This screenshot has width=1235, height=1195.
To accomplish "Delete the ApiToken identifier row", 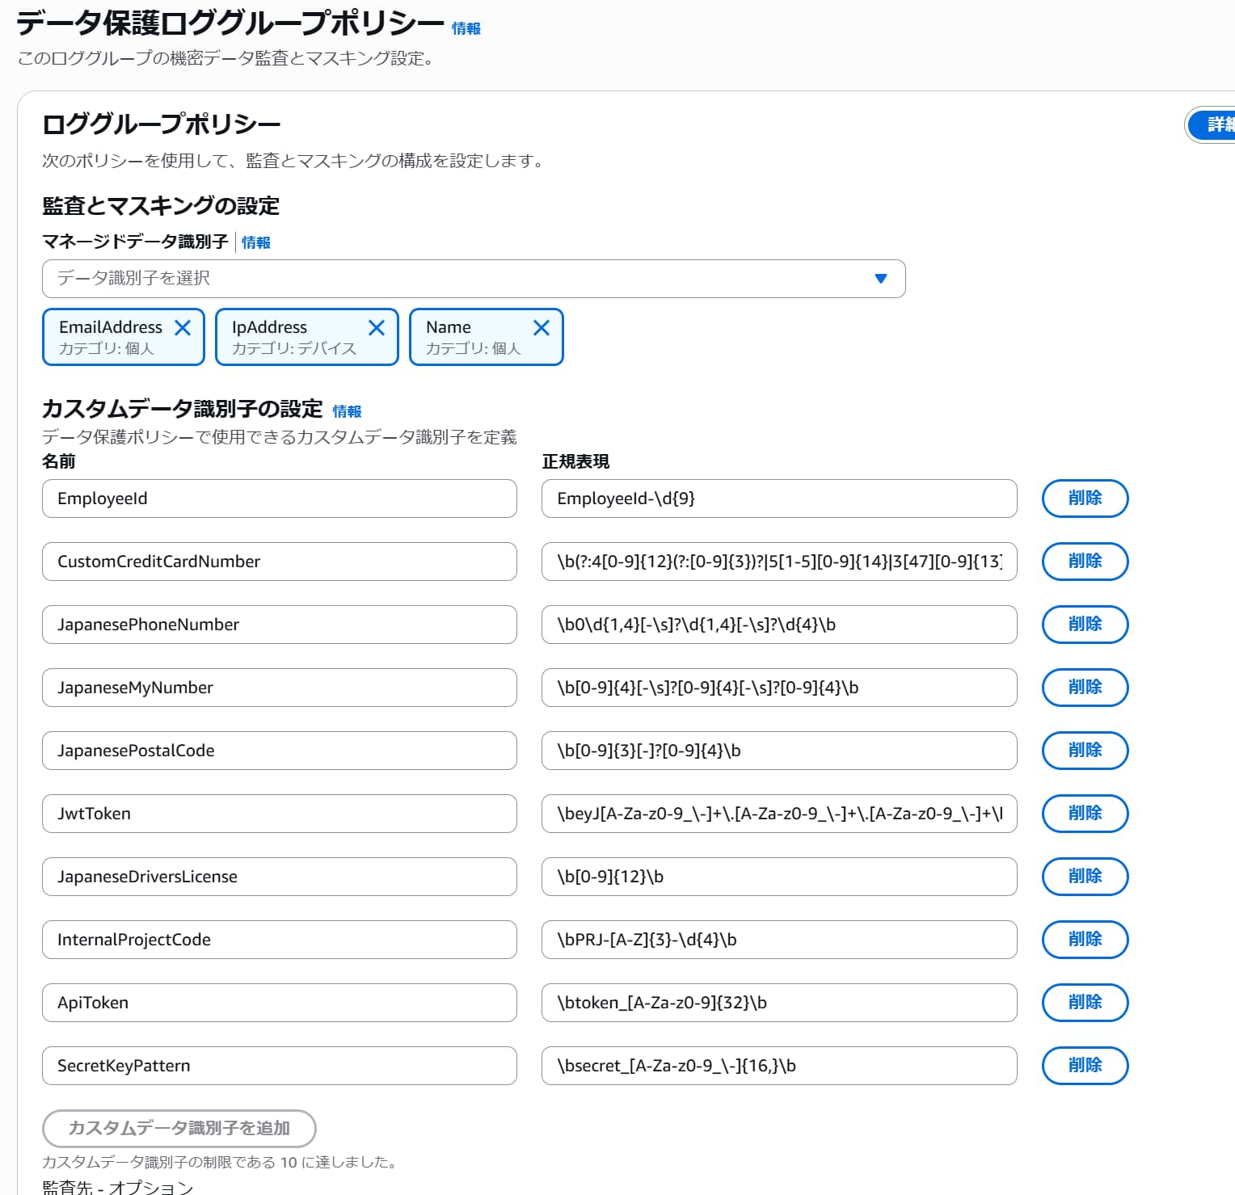I will [x=1085, y=1003].
